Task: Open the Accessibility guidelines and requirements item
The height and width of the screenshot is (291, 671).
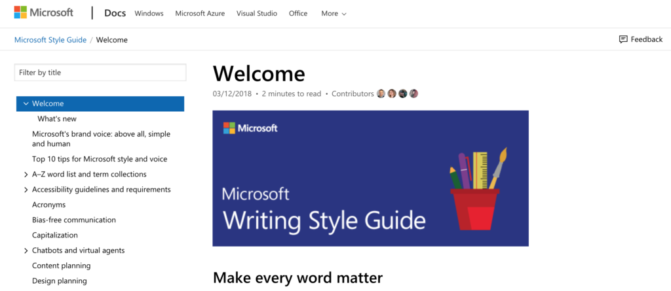Action: (102, 190)
